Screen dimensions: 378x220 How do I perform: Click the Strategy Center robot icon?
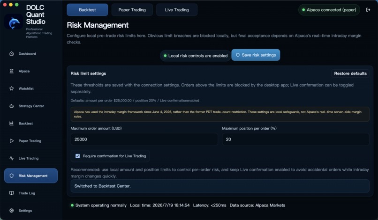11,106
